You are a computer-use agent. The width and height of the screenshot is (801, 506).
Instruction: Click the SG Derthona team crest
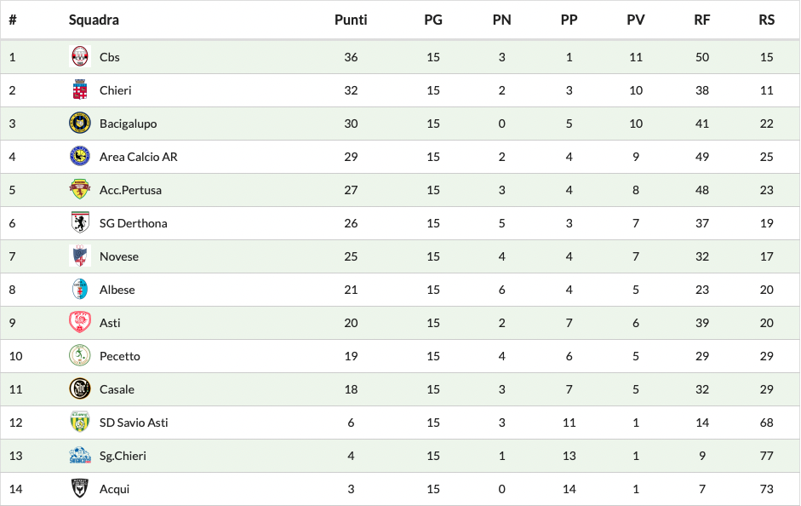click(x=80, y=223)
